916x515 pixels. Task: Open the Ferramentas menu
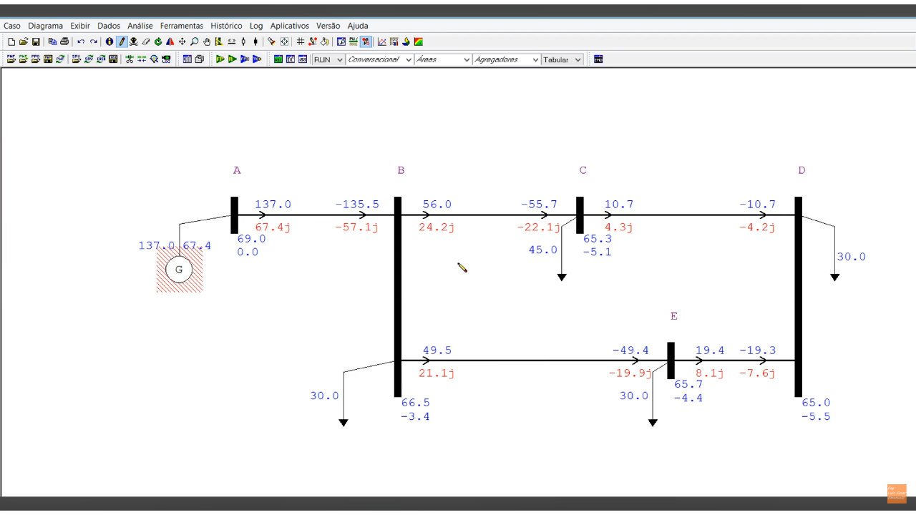(x=181, y=26)
